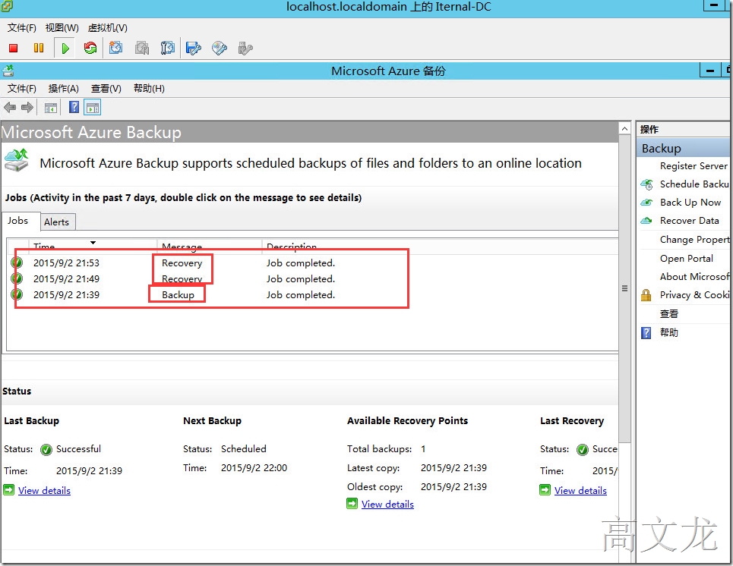Screen dimensions: 733x566
Task: Click the Schedule Backup cloud icon
Action: [x=647, y=184]
